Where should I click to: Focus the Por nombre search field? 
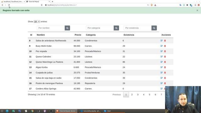click(51, 28)
